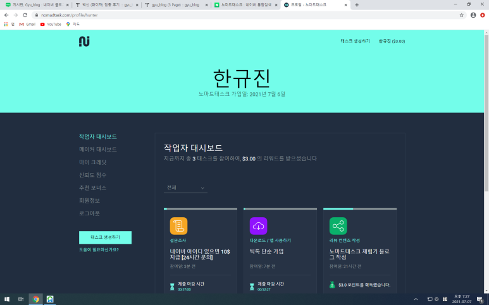Open Task View on the taskbar
489x305 pixels.
21,299
